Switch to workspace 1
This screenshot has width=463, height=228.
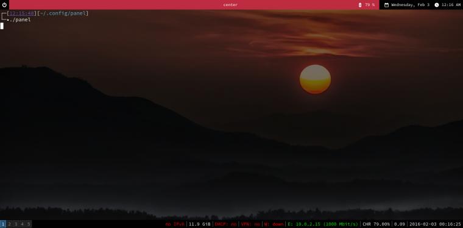pos(3,224)
